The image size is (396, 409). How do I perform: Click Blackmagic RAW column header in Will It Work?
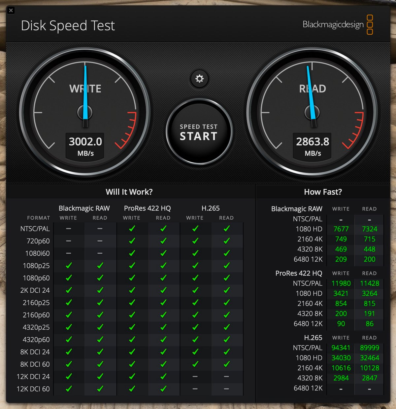[x=84, y=208]
